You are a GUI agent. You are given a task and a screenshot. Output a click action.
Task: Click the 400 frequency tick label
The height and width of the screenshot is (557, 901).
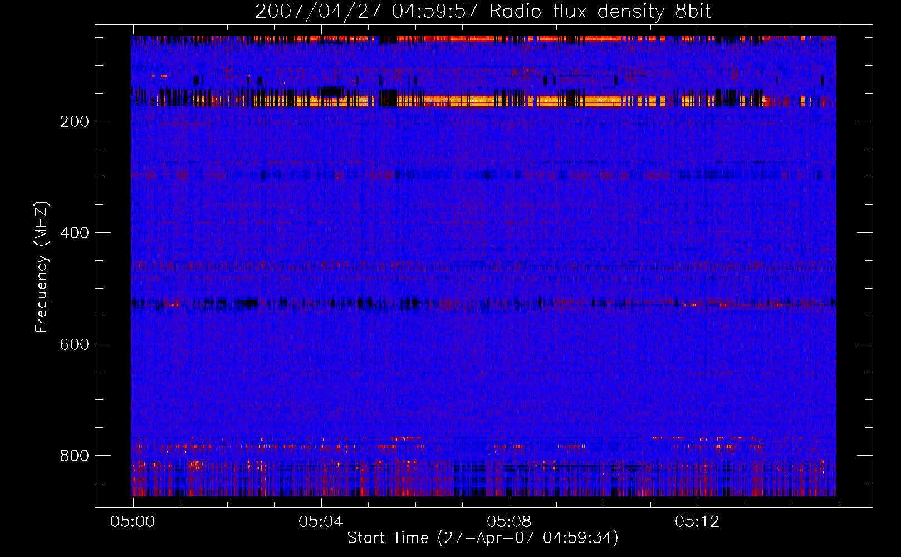click(75, 233)
